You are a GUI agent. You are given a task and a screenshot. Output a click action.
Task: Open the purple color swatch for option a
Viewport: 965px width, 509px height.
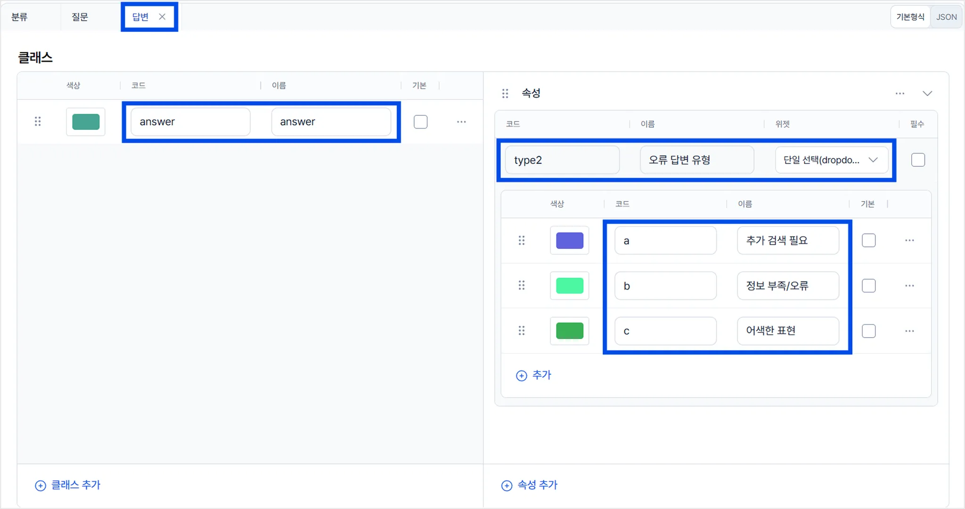(569, 241)
